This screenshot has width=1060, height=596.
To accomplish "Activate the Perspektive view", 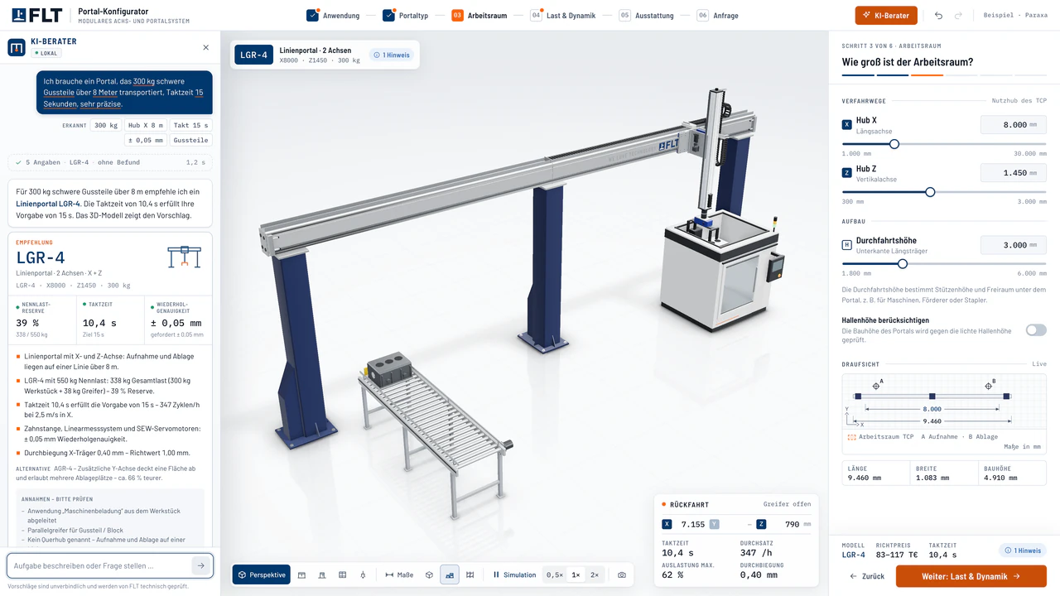I will (262, 574).
